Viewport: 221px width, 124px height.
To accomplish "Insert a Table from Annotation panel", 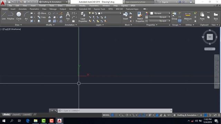I will tap(74, 21).
